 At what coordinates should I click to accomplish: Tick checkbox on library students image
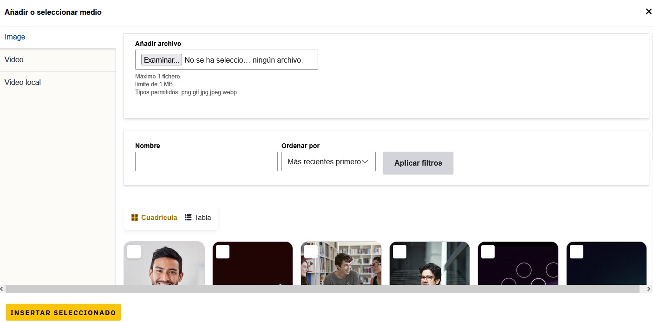click(311, 252)
